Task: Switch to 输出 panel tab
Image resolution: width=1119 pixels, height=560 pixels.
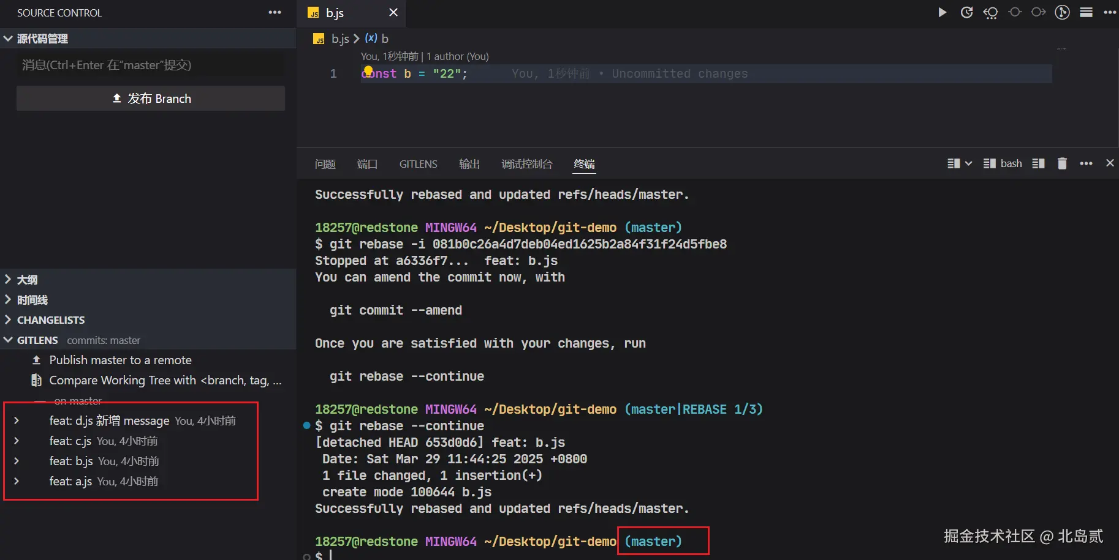Action: point(469,164)
